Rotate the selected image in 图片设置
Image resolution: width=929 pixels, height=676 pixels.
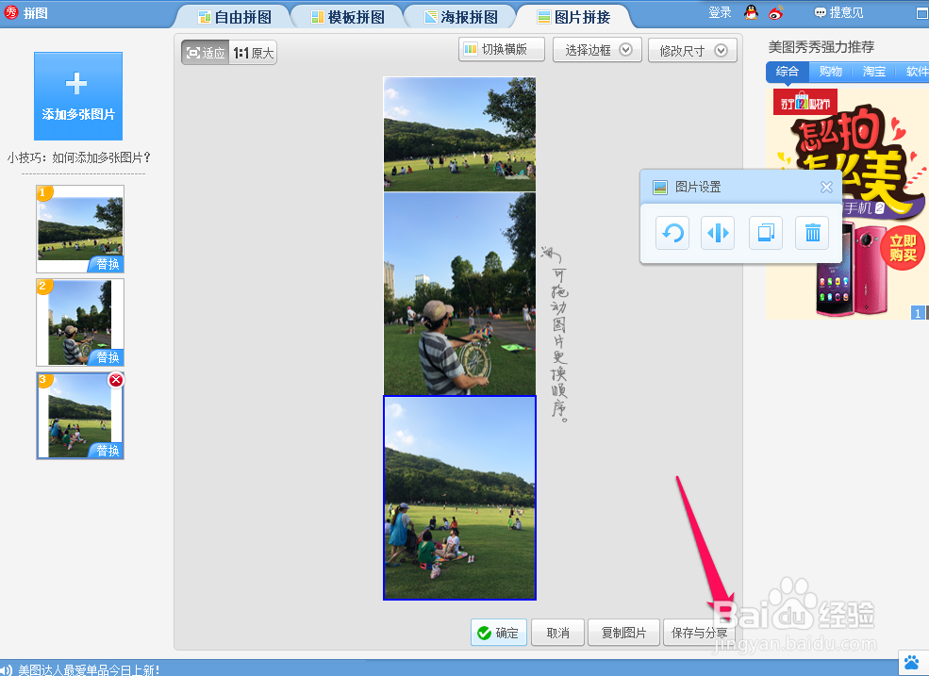pos(671,233)
